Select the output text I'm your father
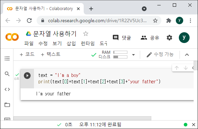Image resolution: width=198 pixels, height=129 pixels. click(53, 94)
